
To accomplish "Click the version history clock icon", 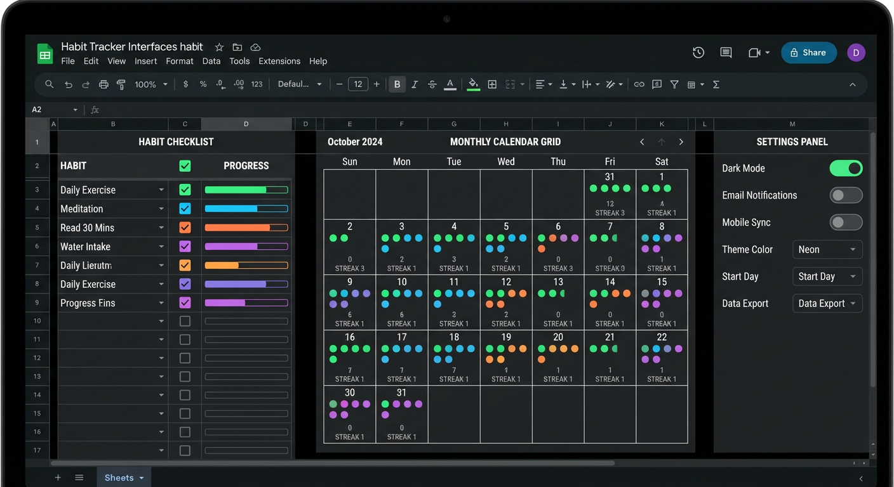I will [x=698, y=53].
